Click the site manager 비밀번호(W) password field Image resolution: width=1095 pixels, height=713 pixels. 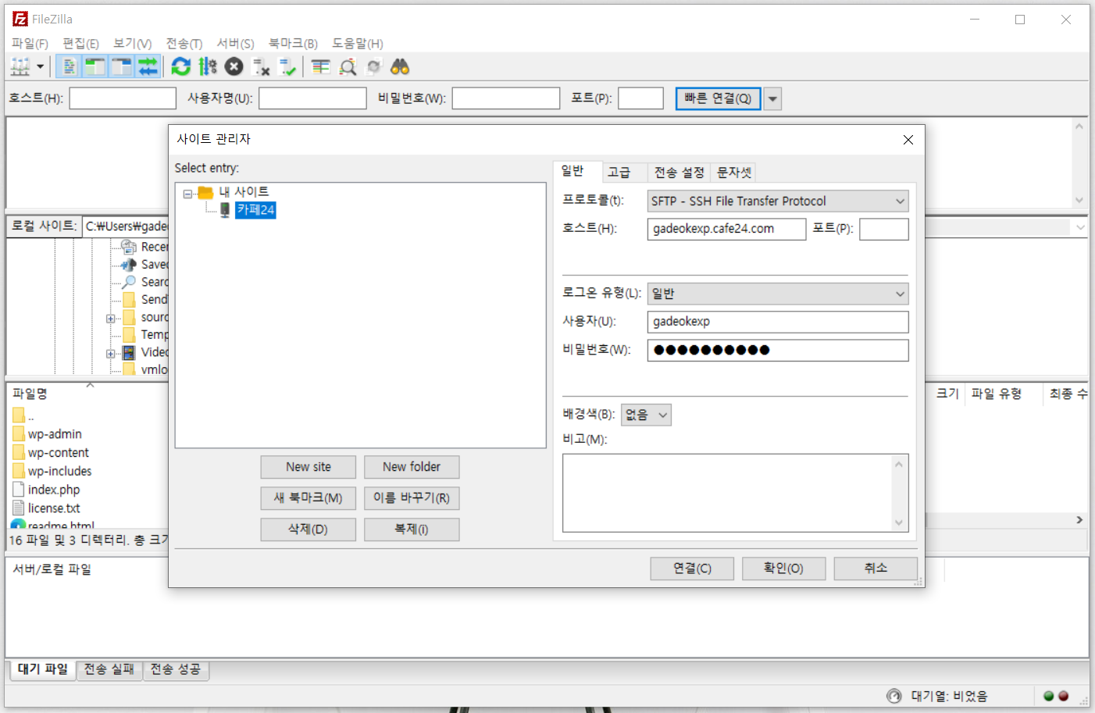pyautogui.click(x=778, y=350)
